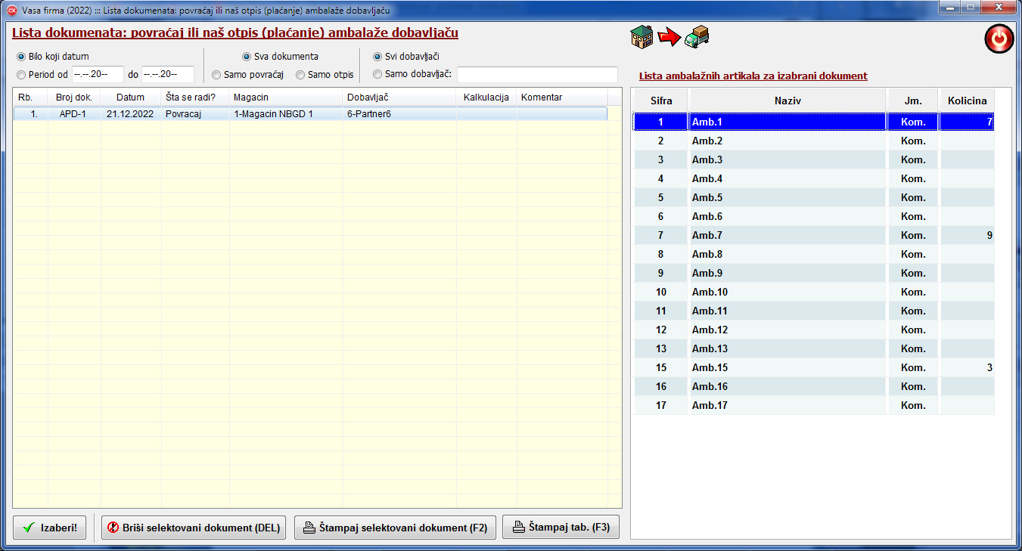Select article row 'Amb.12'
This screenshot has width=1022, height=551.
(813, 330)
